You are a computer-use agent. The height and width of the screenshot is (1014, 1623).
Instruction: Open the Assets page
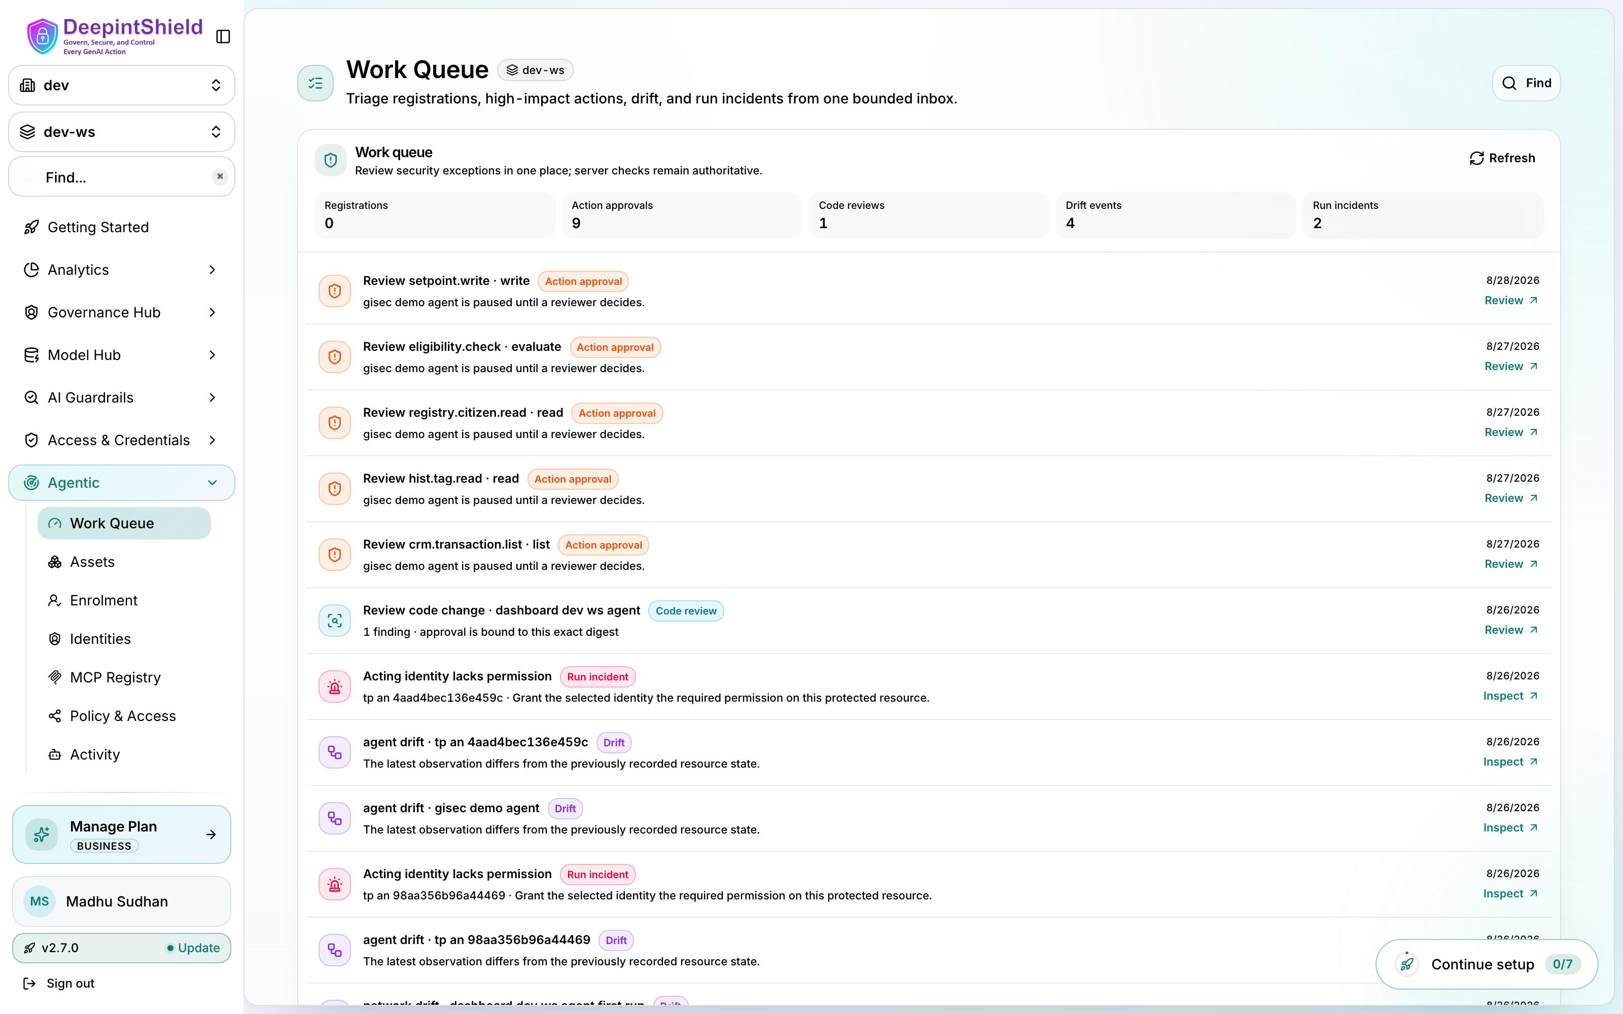(124, 562)
